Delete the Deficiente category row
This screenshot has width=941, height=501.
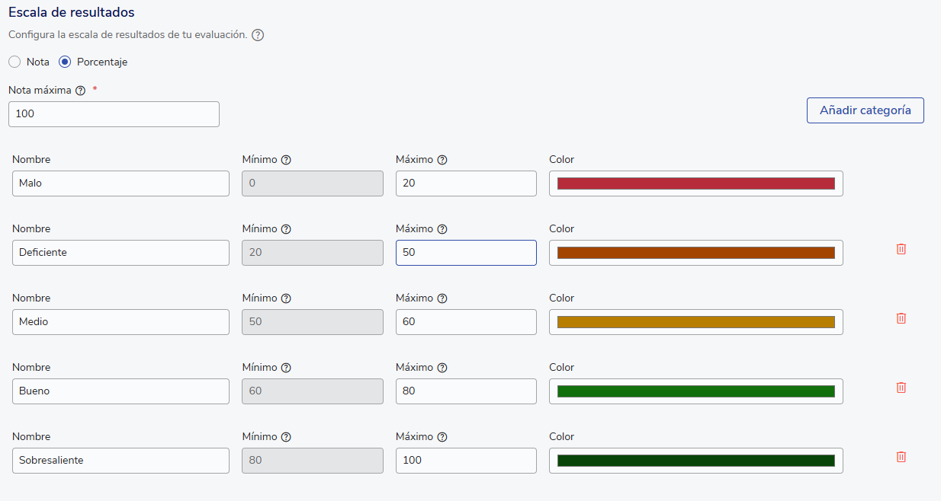pyautogui.click(x=901, y=249)
